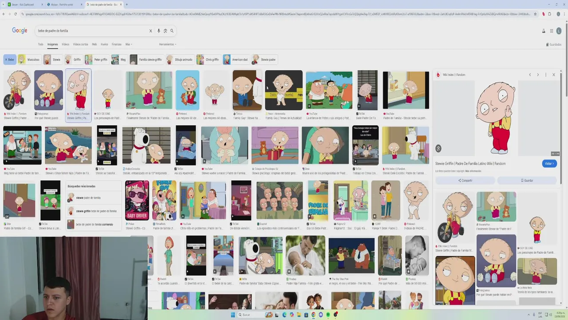Open Search Labs flask icon
Image resolution: width=568 pixels, height=320 pixels.
tap(544, 31)
